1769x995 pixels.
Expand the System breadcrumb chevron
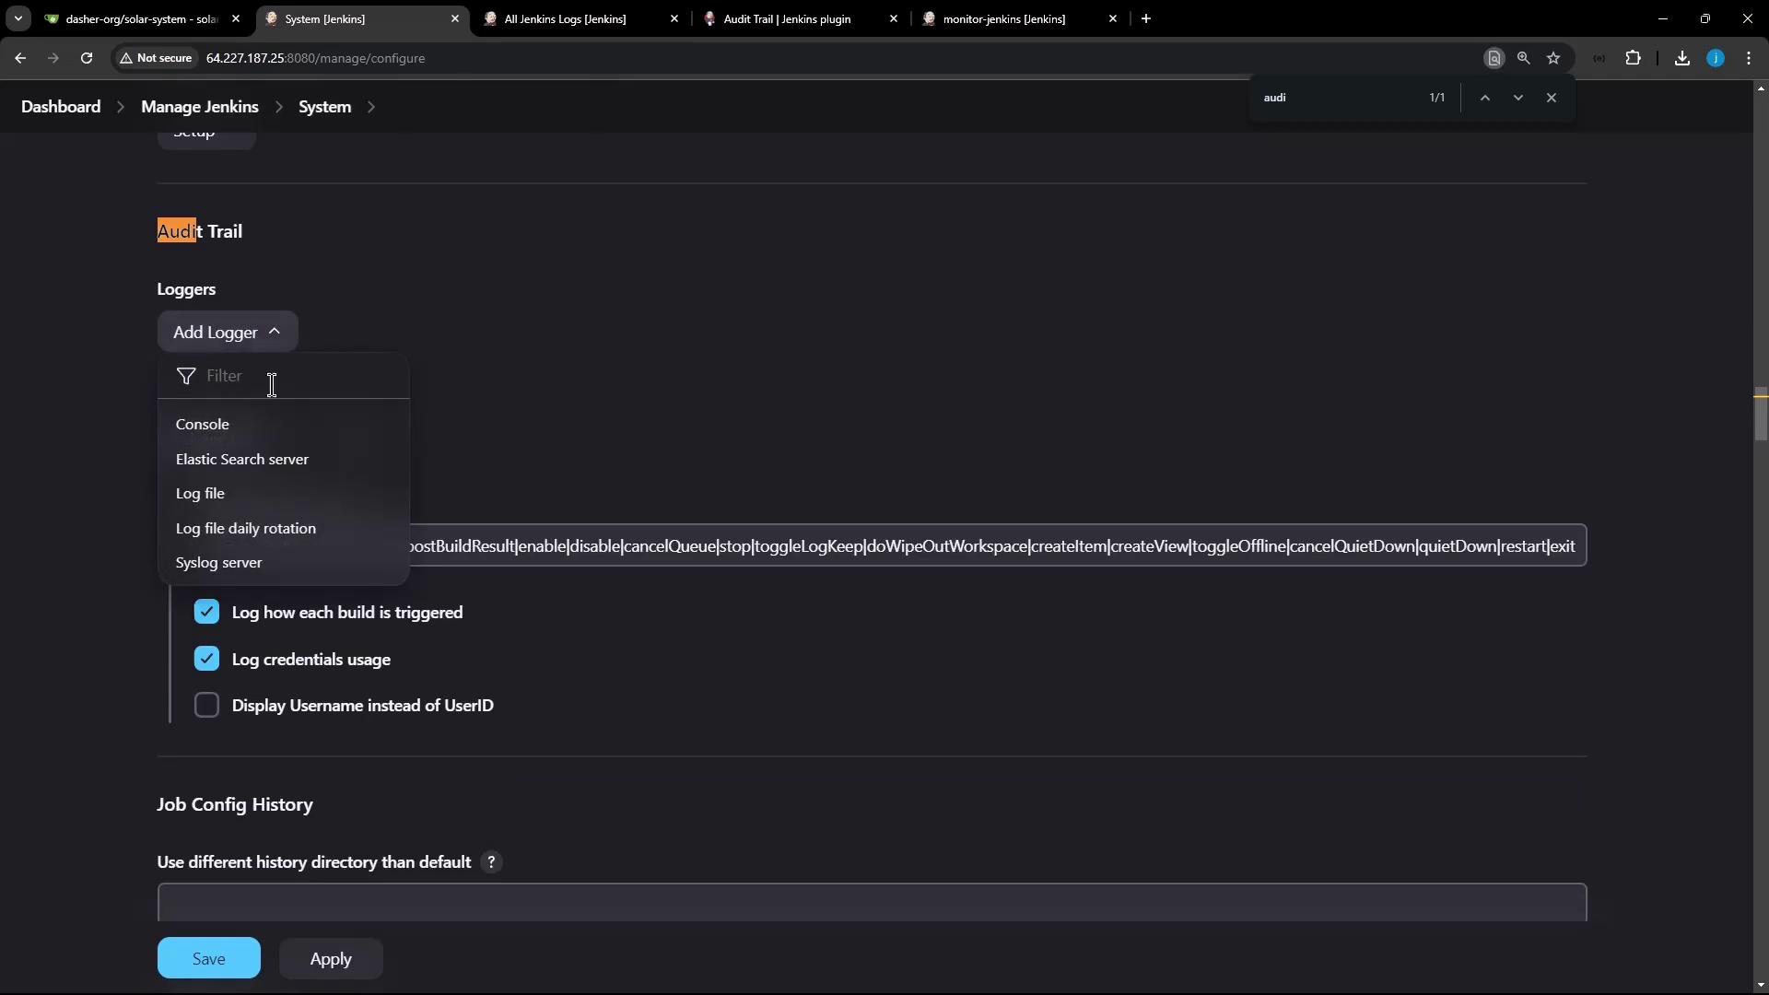tap(371, 107)
